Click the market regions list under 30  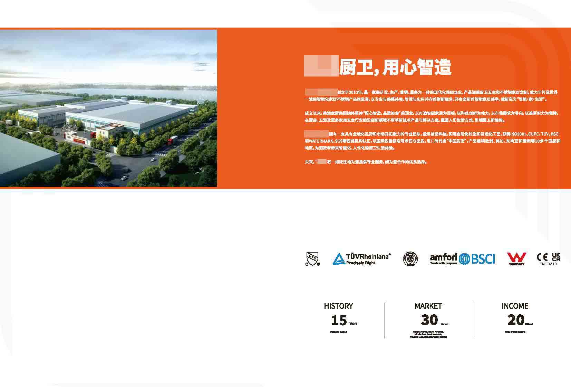tap(428, 334)
